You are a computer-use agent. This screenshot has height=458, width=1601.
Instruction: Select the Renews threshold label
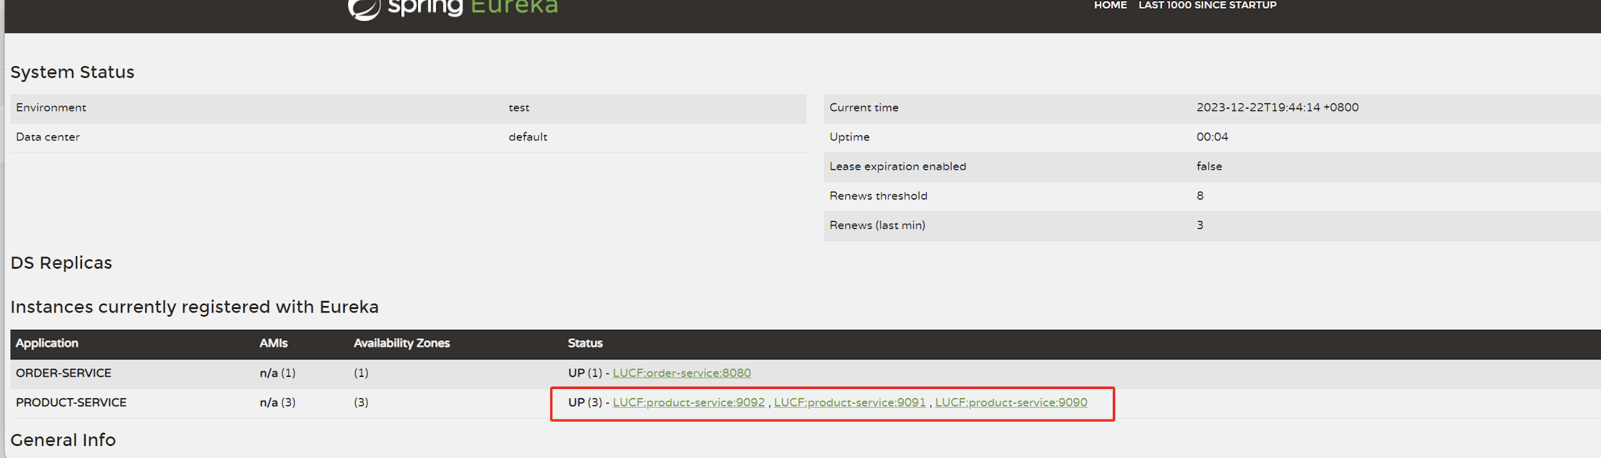point(878,196)
